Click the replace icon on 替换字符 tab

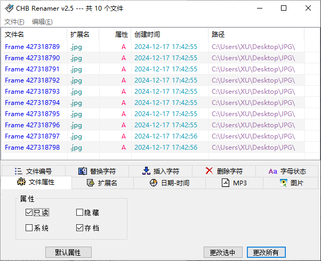coord(83,171)
